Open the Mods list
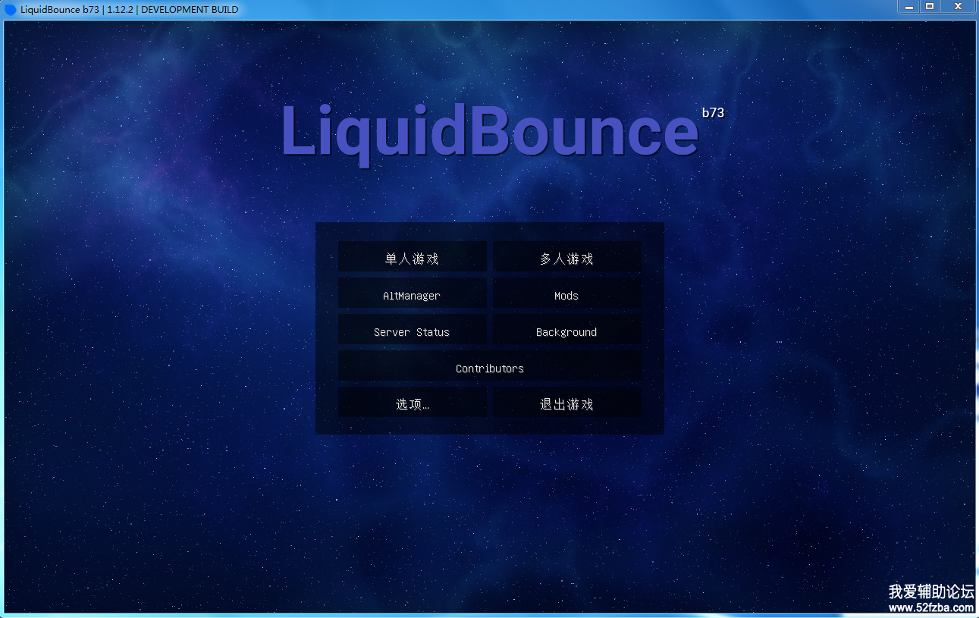 coord(566,296)
